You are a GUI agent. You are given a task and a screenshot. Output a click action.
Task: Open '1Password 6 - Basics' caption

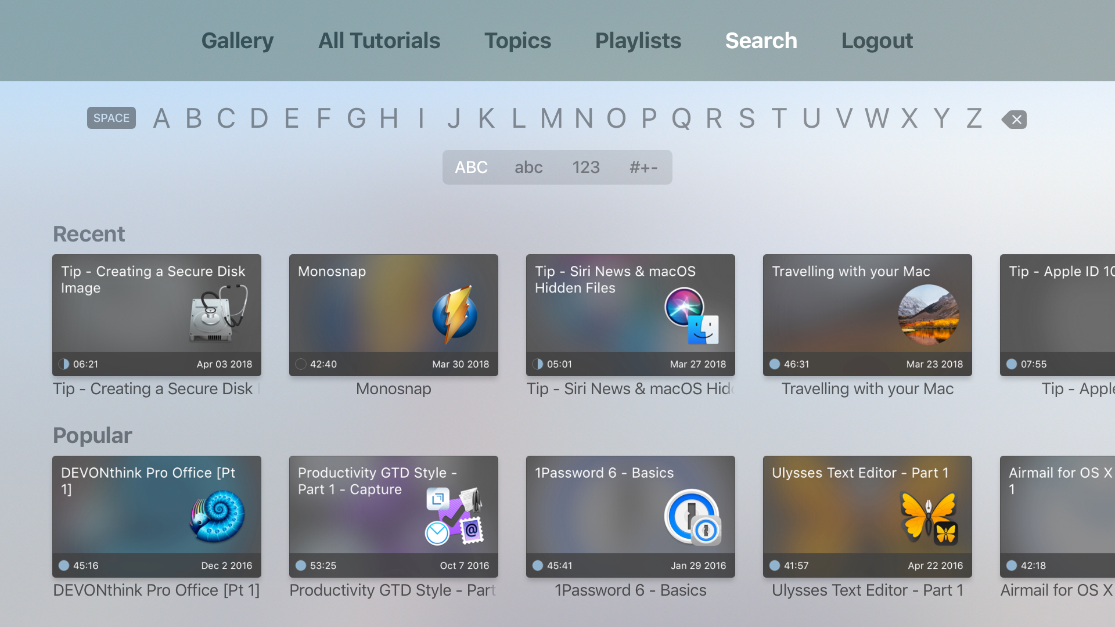pos(631,590)
